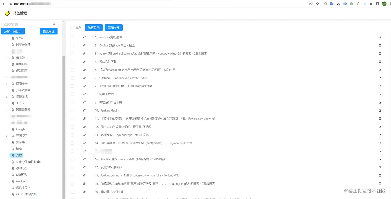Screen dimensions: 391x199
Task: Open the row menu icon for 微软文件下载
Action: (x=380, y=62)
